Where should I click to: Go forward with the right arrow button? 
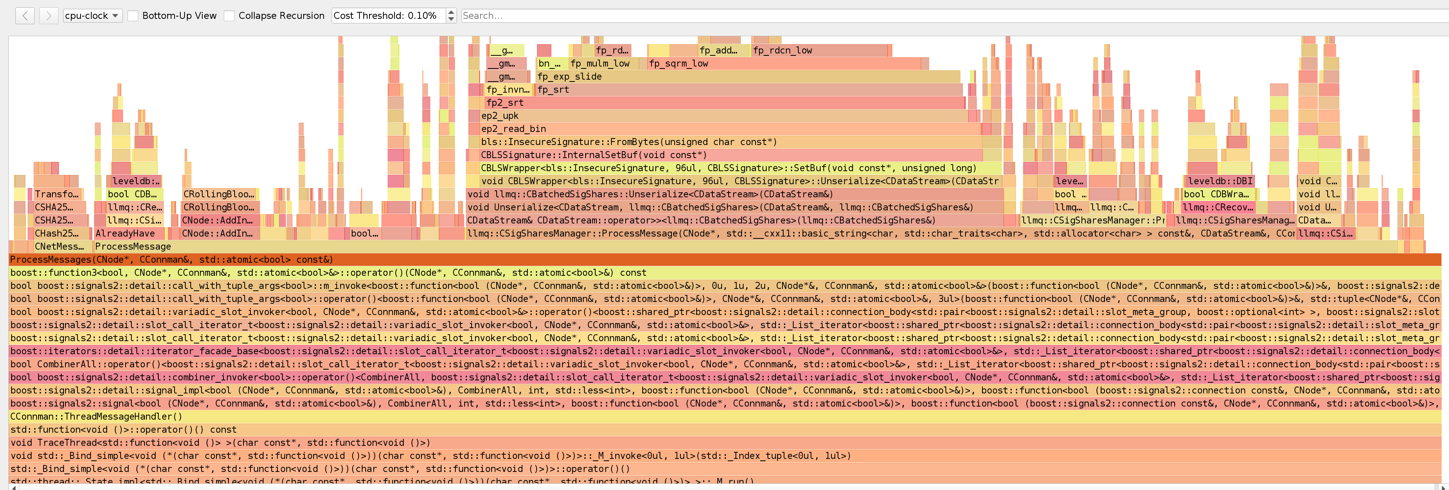click(x=49, y=15)
